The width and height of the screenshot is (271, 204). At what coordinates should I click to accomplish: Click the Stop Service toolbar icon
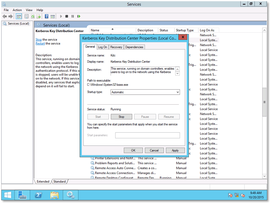point(67,16)
